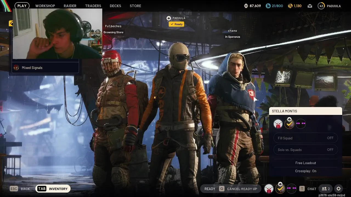
Task: Open the DECKS tab
Action: 115,6
